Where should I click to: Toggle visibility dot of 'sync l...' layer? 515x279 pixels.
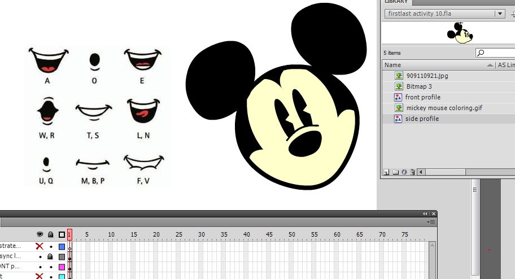coord(40,256)
